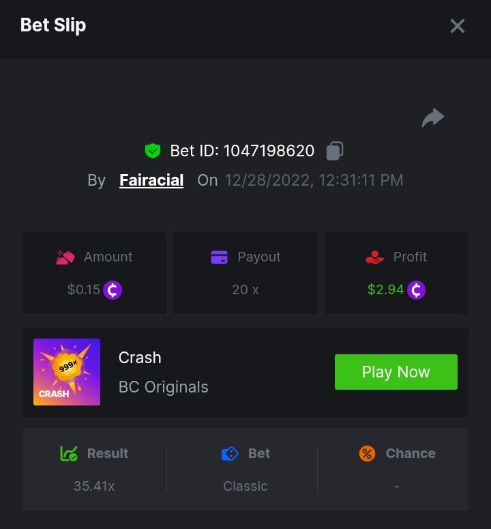Click the currency coin beside $2.94
The width and height of the screenshot is (491, 529).
pos(416,290)
